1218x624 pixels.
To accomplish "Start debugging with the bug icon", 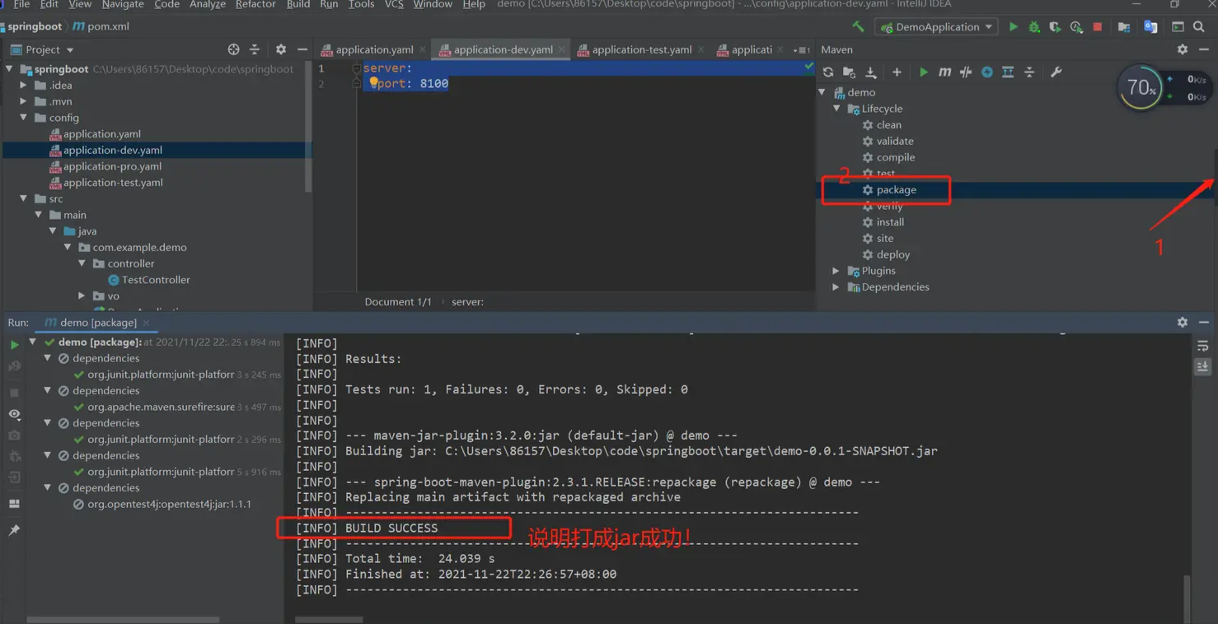I will tap(1033, 26).
